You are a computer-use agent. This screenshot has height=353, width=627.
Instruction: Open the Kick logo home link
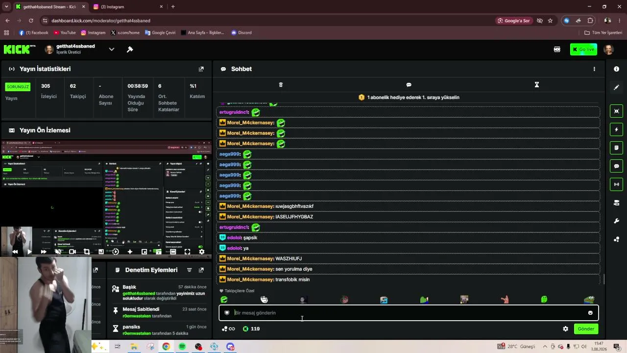20,49
